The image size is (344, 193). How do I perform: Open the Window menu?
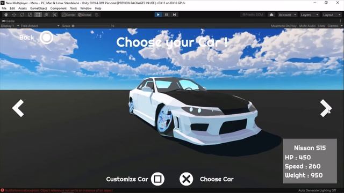pyautogui.click(x=85, y=9)
